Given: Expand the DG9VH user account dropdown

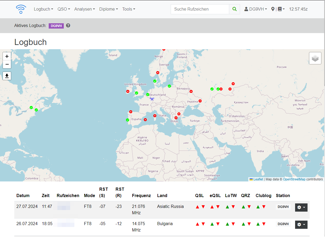Looking at the screenshot, I should coord(255,9).
